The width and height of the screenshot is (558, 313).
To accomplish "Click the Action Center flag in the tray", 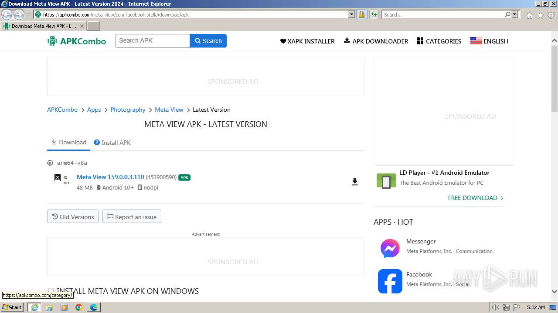I will pos(517,307).
